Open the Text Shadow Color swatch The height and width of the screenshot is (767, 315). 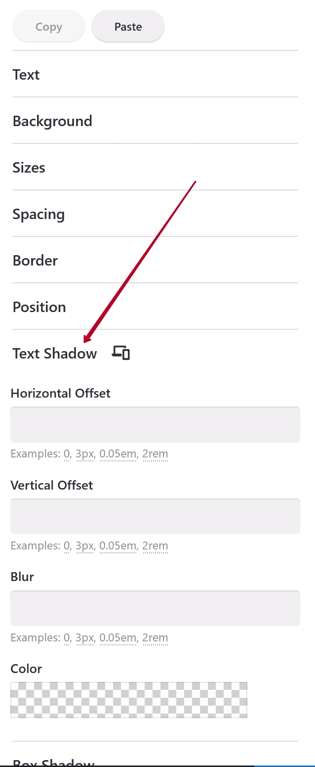tap(129, 700)
